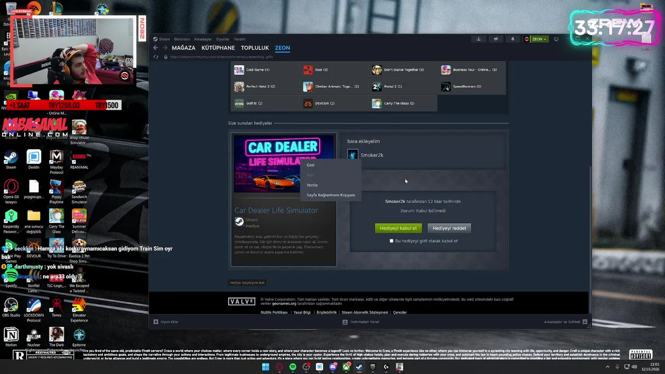Switch to Big Picture mode icon
Viewport: 665px width, 374px height.
[556, 39]
